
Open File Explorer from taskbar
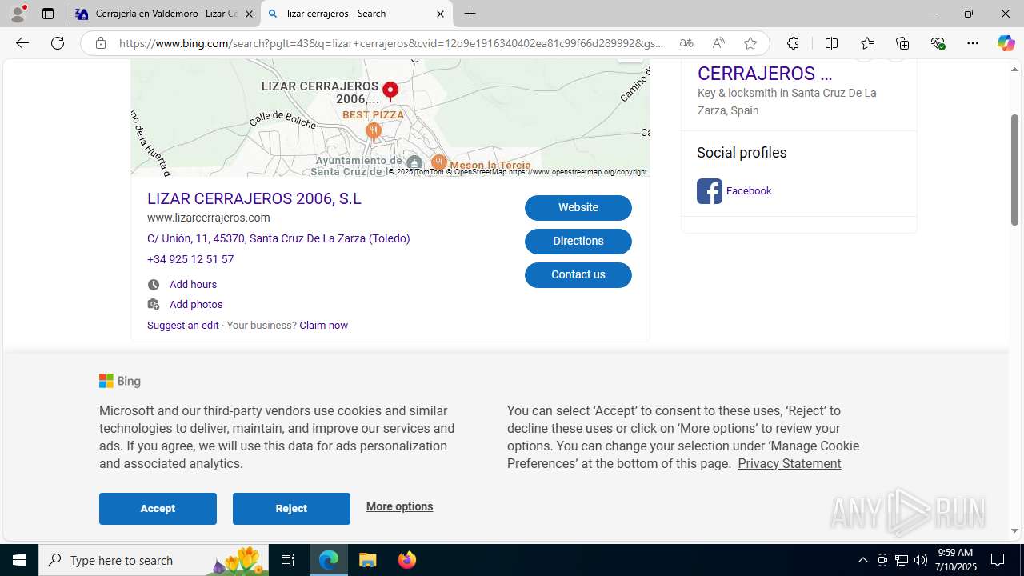pos(368,560)
